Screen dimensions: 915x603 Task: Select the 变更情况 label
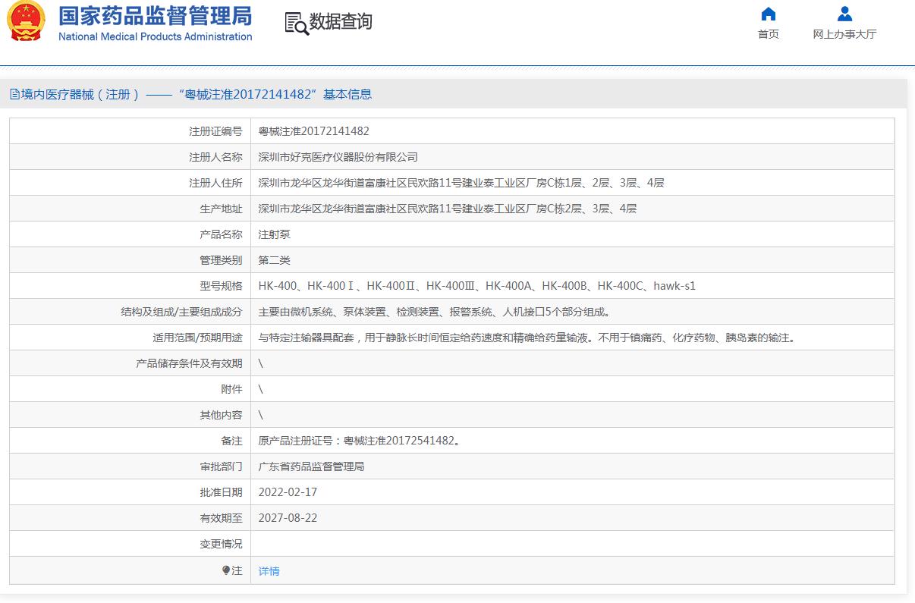pos(221,544)
